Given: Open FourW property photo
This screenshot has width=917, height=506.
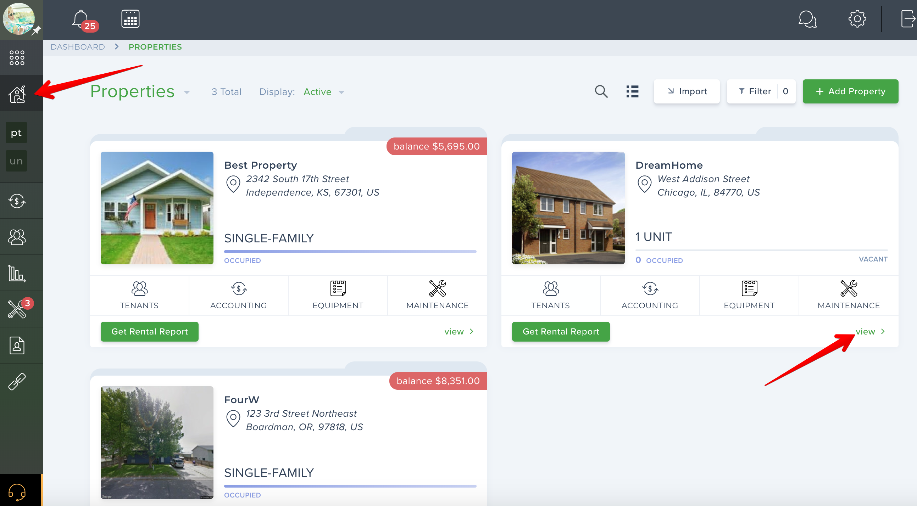Looking at the screenshot, I should tap(157, 442).
